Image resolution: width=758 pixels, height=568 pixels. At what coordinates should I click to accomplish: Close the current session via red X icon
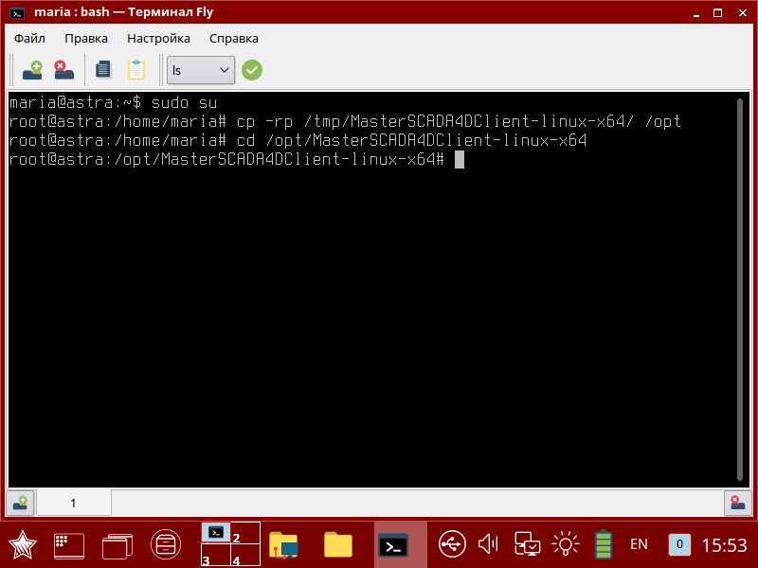tap(63, 69)
